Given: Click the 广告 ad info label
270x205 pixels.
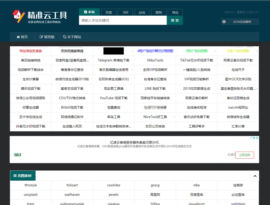Looking at the screenshot, I should (x=253, y=138).
